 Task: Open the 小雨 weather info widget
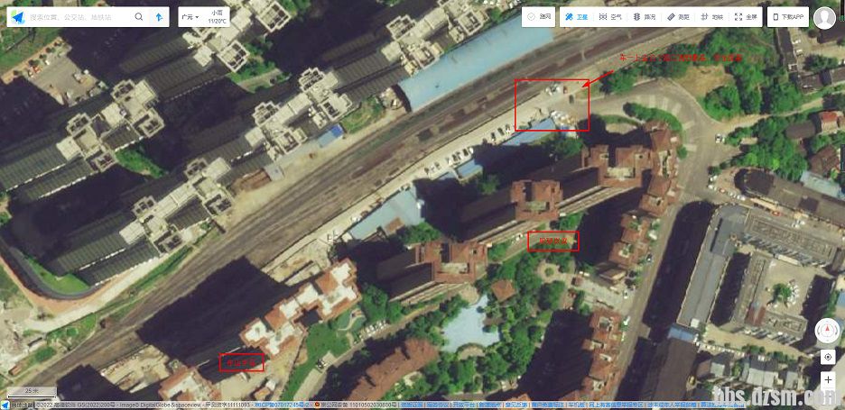point(218,17)
